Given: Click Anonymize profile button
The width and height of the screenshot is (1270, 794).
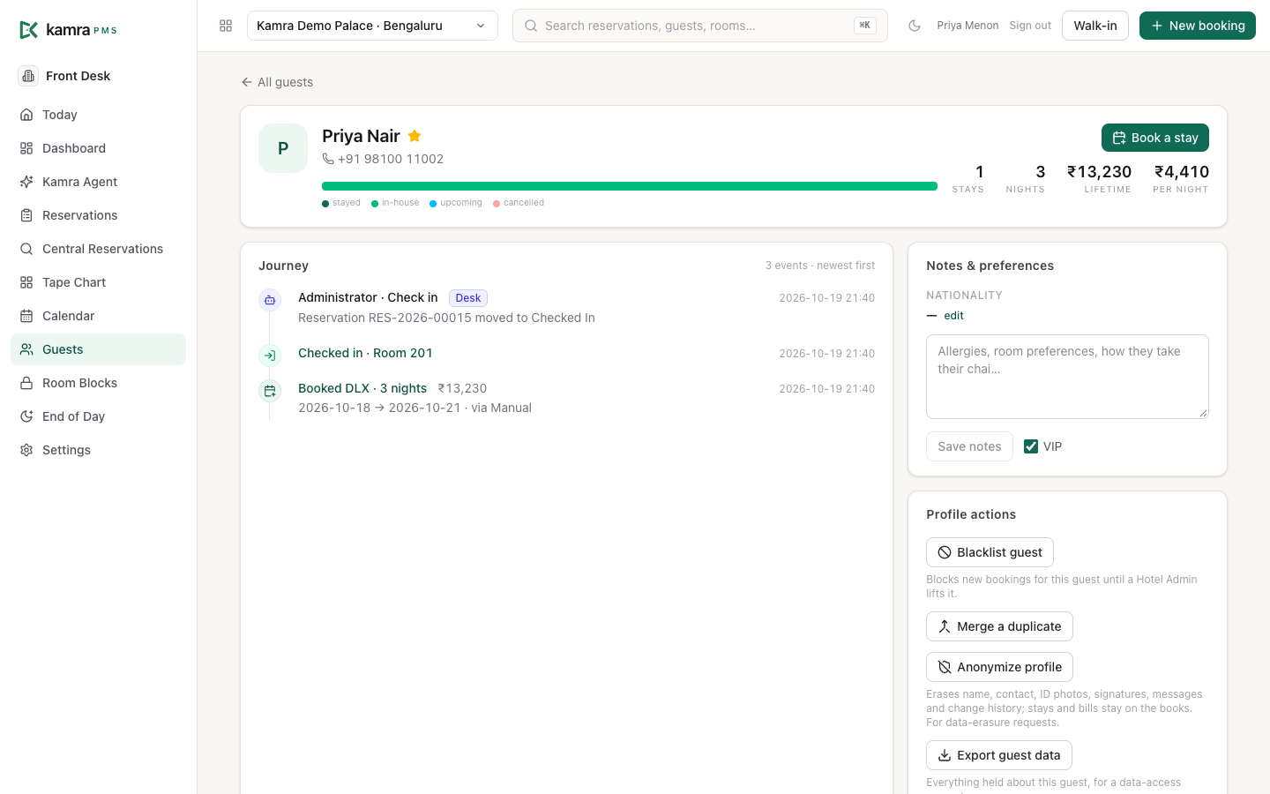Looking at the screenshot, I should click(999, 667).
